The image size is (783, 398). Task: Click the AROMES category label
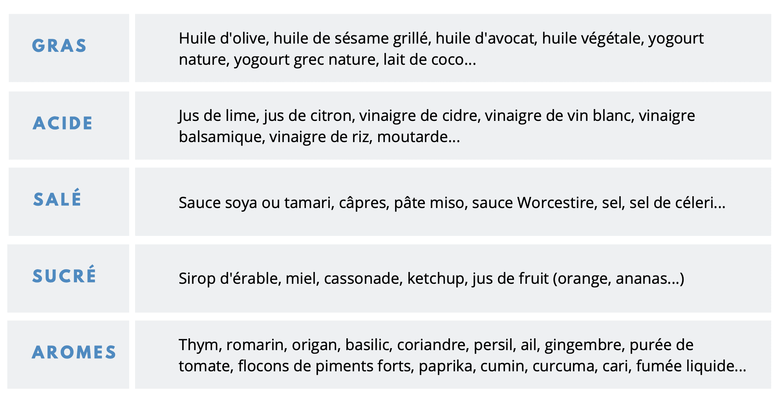coord(74,352)
